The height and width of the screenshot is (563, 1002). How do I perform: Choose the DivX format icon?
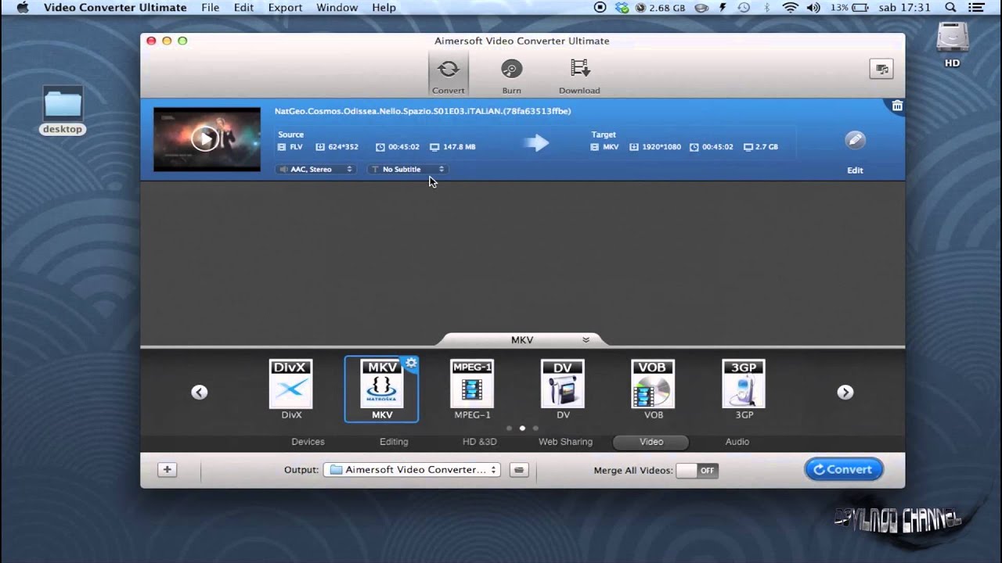291,384
